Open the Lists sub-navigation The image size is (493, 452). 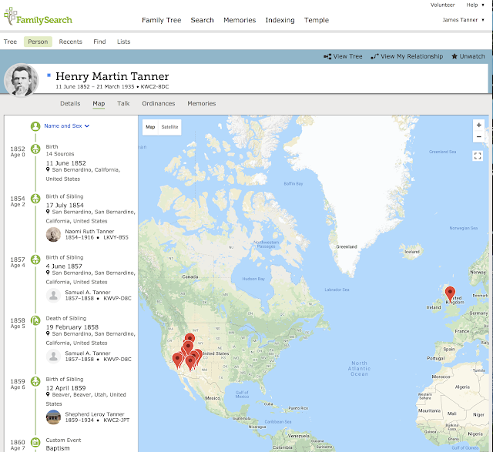coord(123,42)
